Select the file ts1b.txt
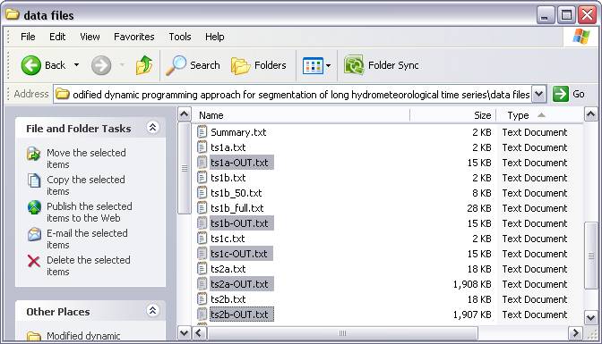Viewport: 602px width, 344px height. pyautogui.click(x=228, y=178)
